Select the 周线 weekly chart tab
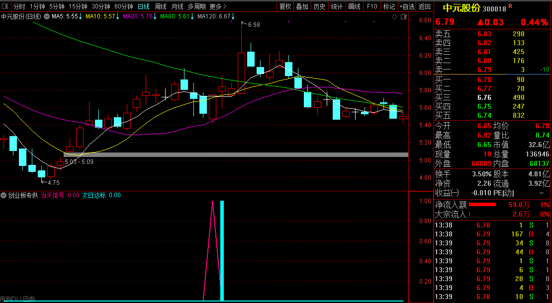This screenshot has height=303, width=552. point(160,6)
